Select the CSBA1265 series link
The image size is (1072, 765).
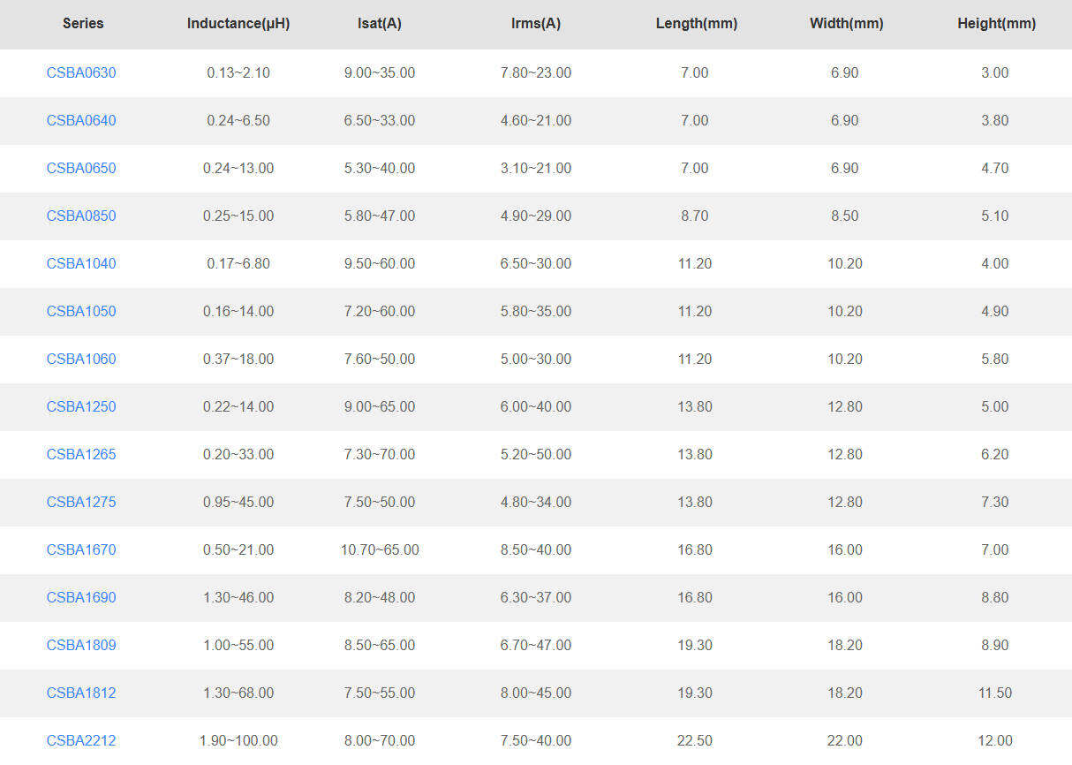(x=81, y=454)
